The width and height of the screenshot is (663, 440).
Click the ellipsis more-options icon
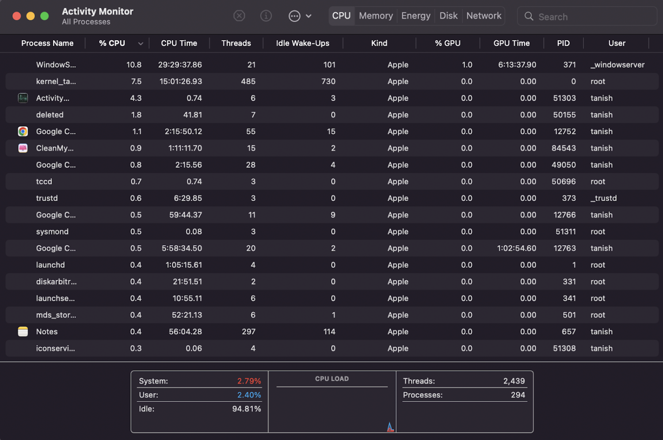(x=294, y=16)
